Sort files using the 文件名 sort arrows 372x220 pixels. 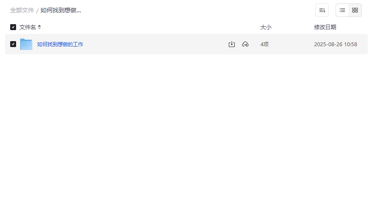pos(39,27)
